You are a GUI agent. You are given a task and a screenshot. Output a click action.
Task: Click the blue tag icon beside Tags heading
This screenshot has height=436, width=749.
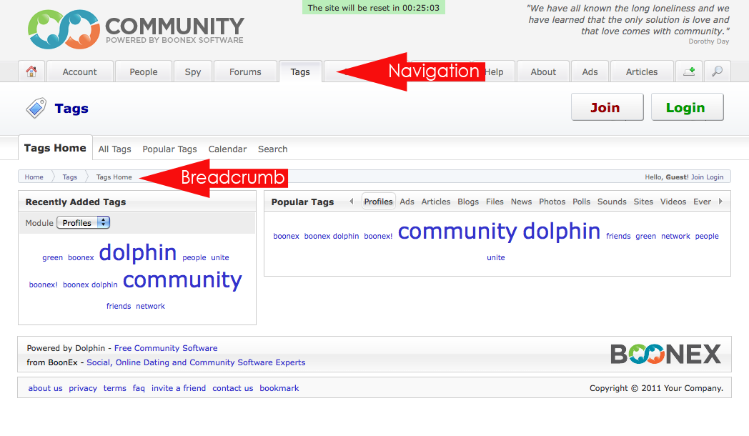click(36, 109)
